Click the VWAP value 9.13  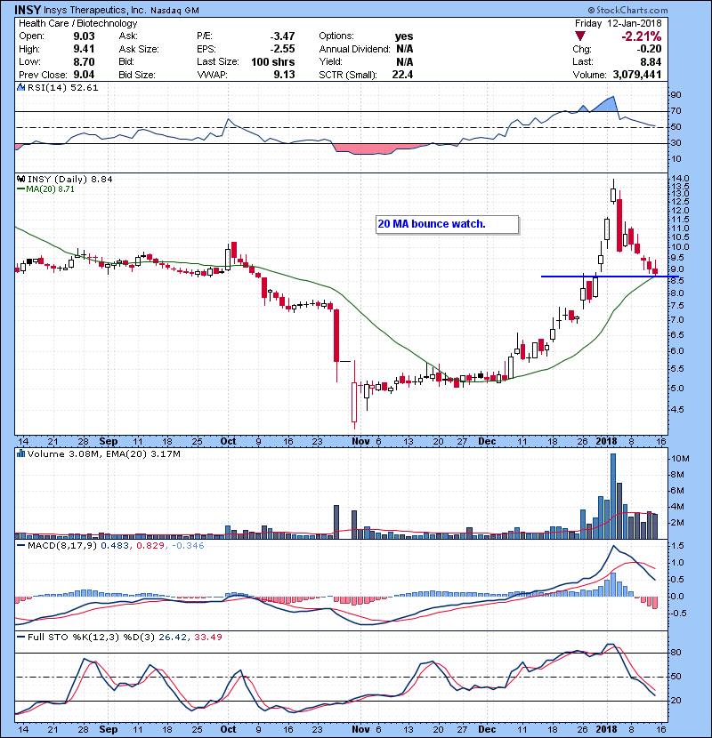(284, 75)
